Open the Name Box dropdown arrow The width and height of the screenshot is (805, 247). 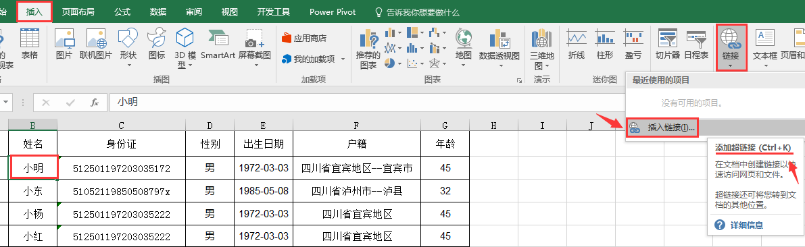[x=5, y=103]
